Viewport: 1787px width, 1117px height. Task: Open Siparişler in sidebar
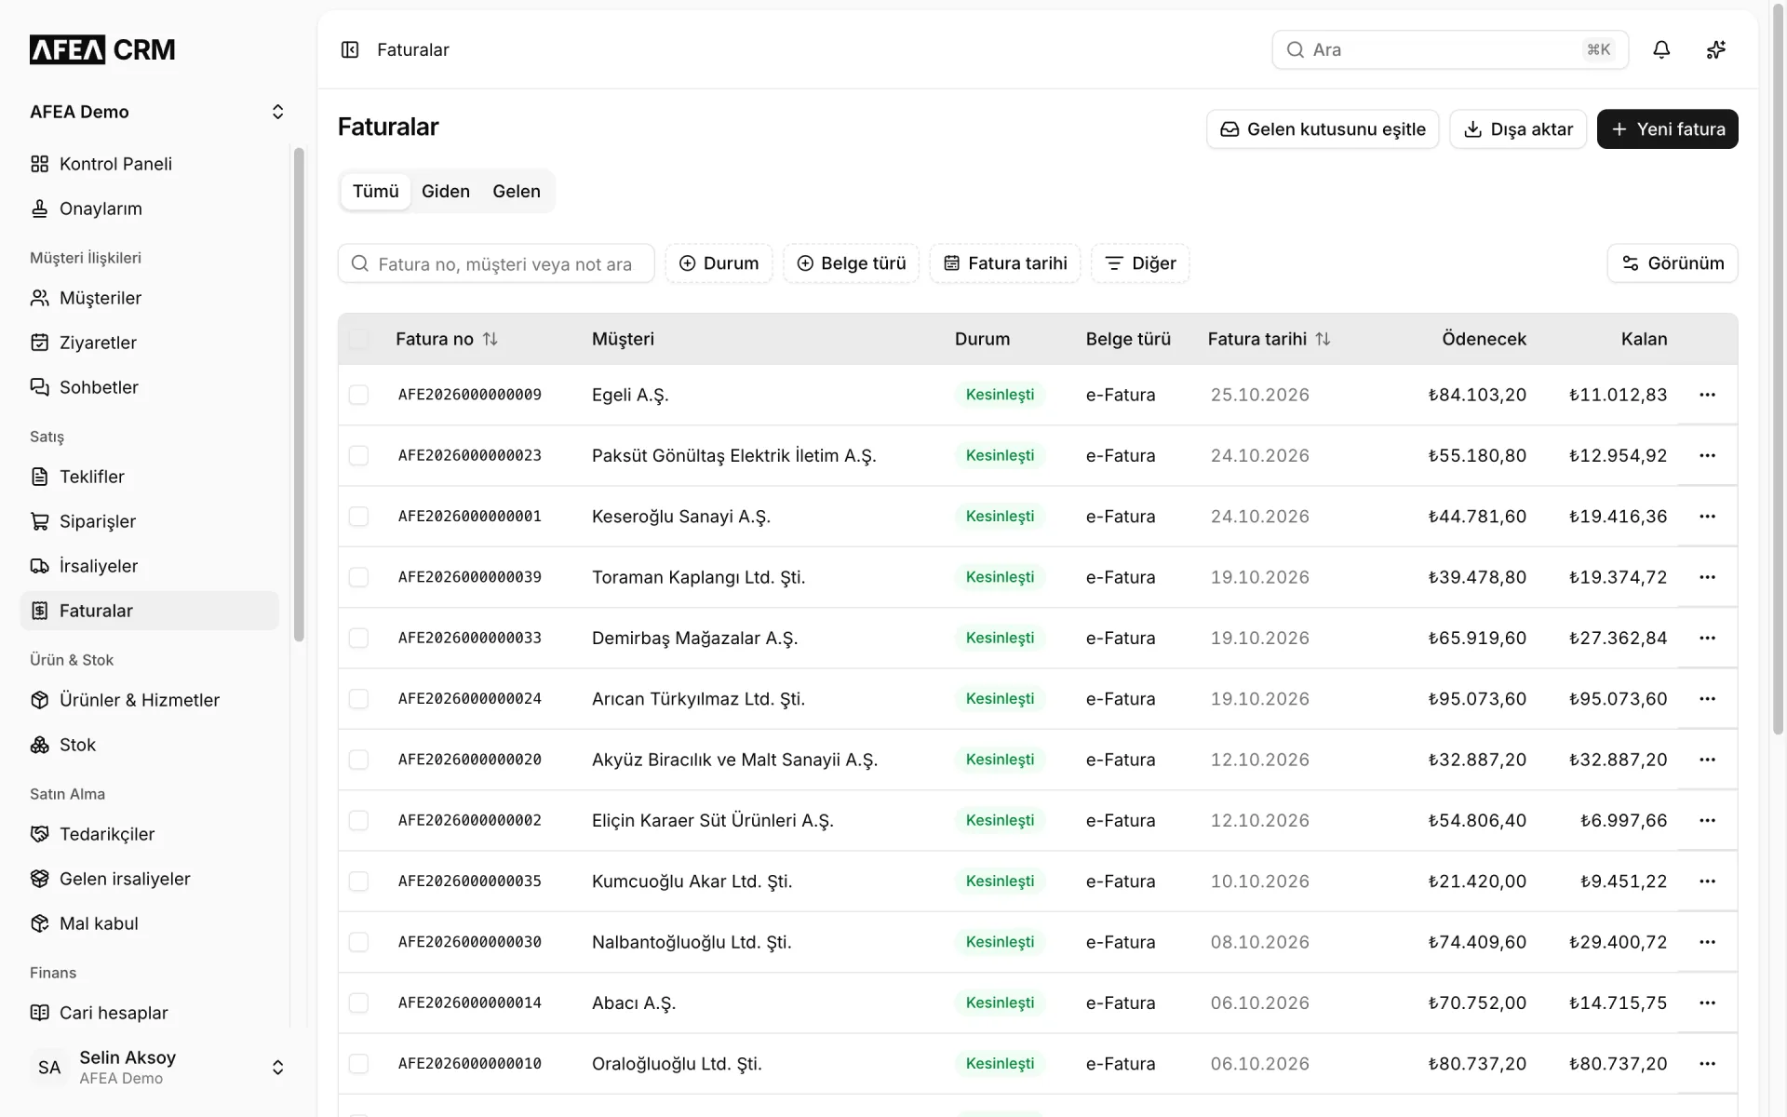pyautogui.click(x=149, y=521)
